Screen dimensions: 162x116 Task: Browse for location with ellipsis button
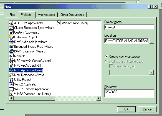coord(152,41)
